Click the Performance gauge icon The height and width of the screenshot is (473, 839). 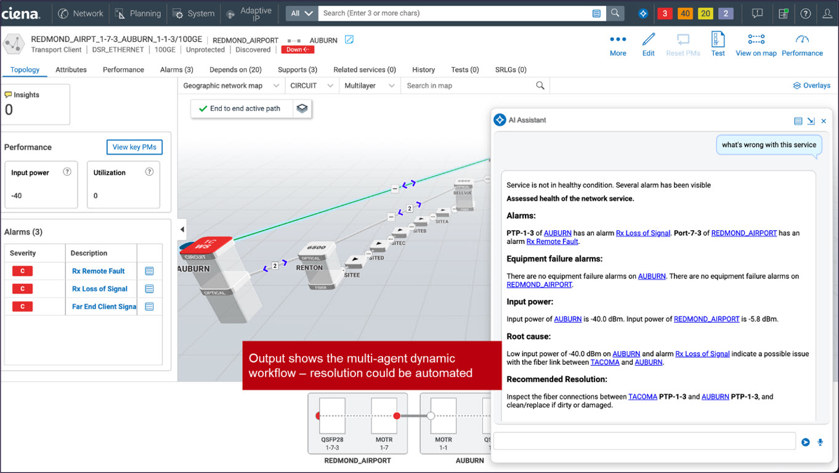[x=802, y=39]
